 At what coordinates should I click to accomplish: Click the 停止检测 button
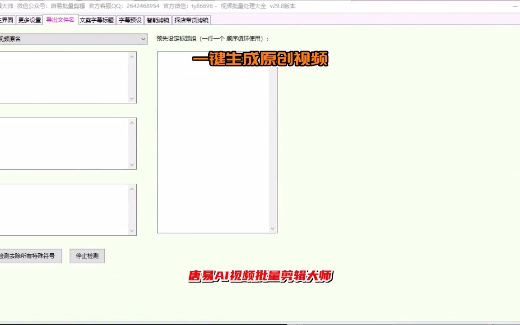click(x=87, y=256)
